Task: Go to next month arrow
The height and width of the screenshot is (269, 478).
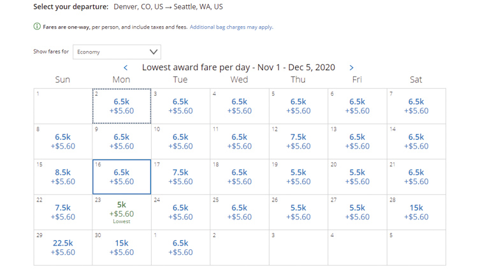Action: coord(351,68)
